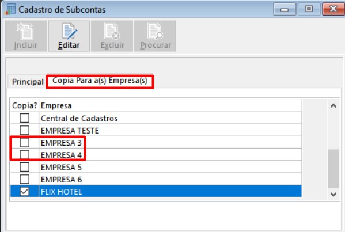Enable copy for EMPRESA 4

[x=24, y=155]
